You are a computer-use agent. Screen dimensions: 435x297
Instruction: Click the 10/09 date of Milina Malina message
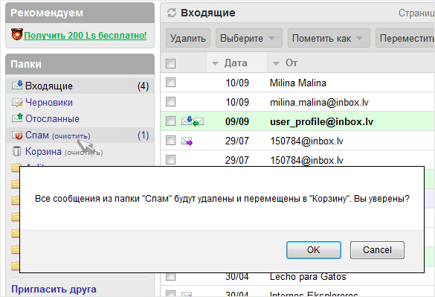tap(237, 83)
